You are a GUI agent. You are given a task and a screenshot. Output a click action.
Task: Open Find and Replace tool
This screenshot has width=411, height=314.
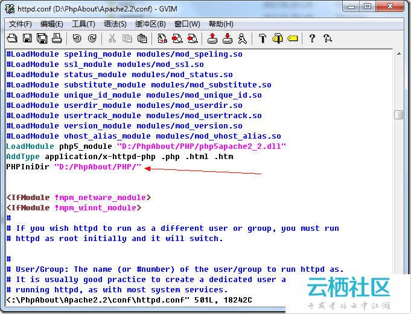click(x=162, y=39)
